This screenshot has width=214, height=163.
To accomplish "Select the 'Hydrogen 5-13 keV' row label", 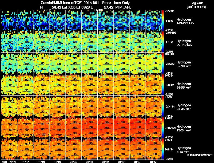I will tap(184, 150).
